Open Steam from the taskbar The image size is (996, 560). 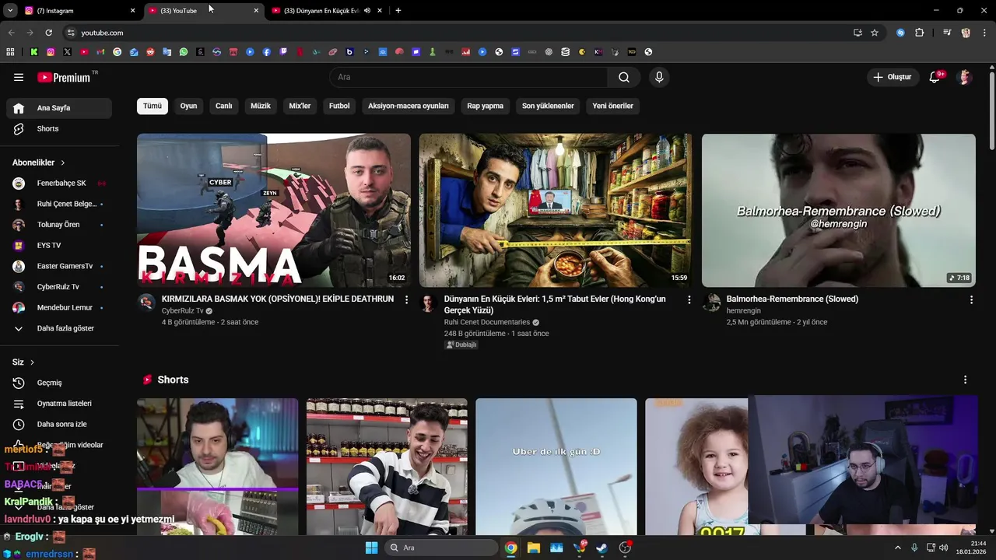tap(602, 548)
